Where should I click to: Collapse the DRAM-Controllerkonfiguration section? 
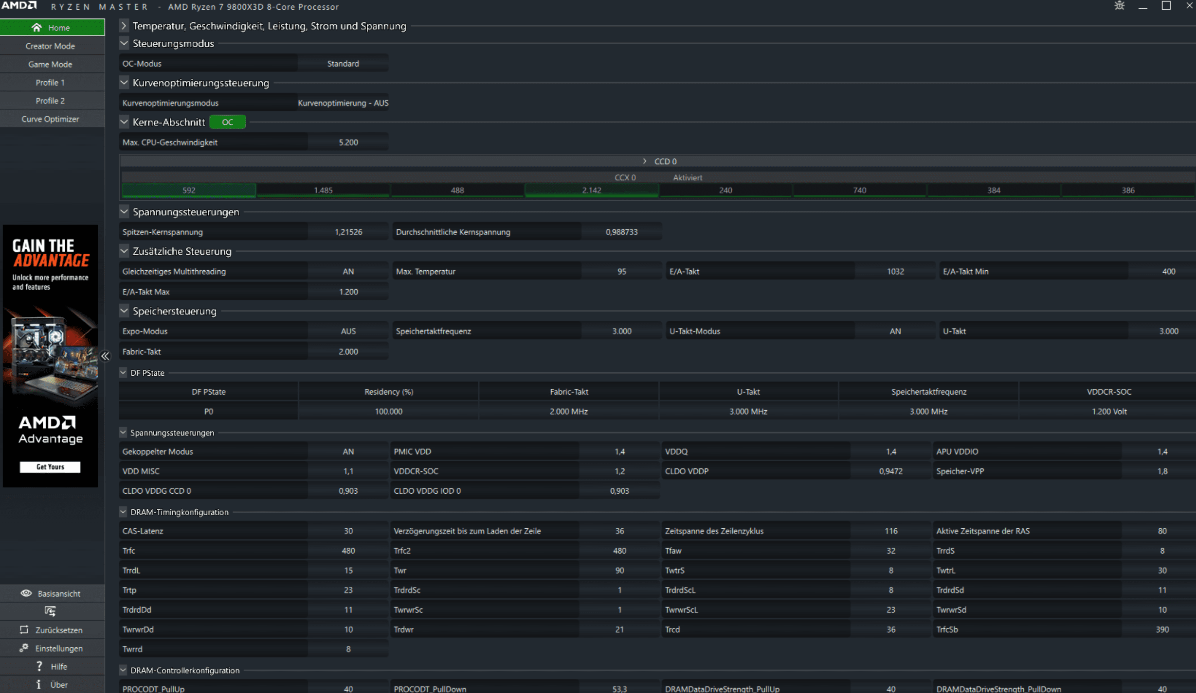pos(123,670)
